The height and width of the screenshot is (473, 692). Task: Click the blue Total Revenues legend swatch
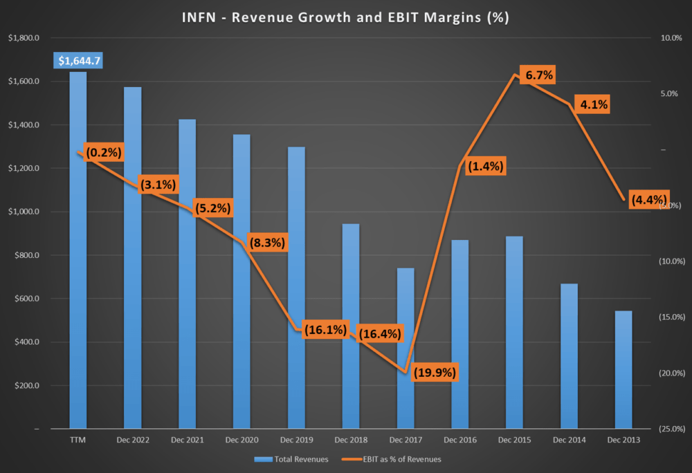click(263, 459)
